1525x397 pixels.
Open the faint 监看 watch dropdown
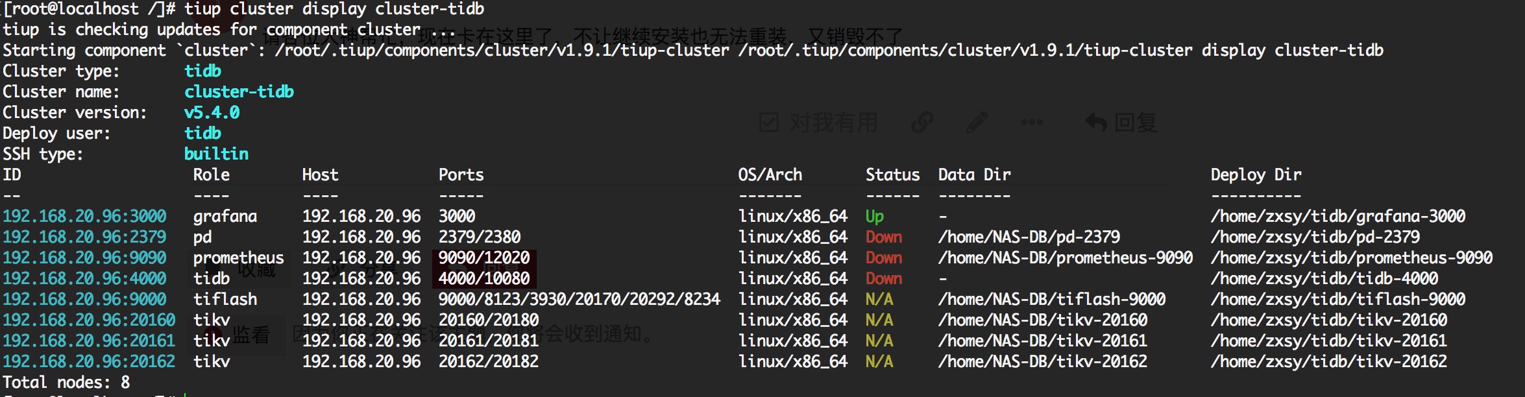250,335
